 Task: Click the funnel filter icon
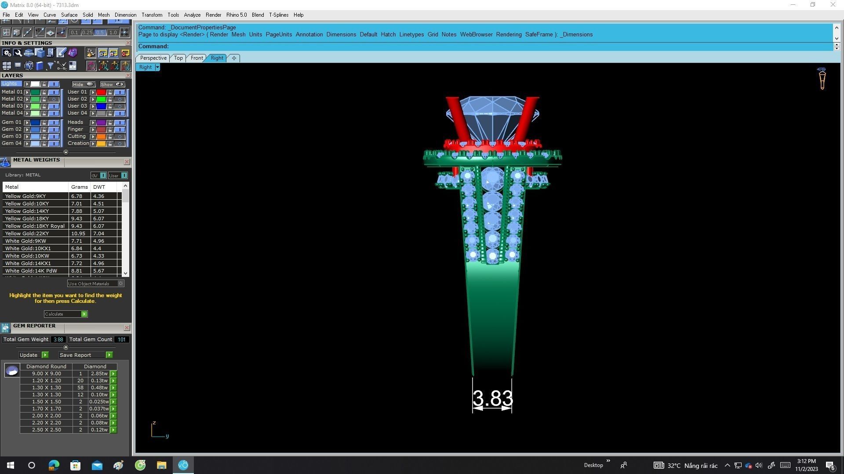tap(50, 66)
